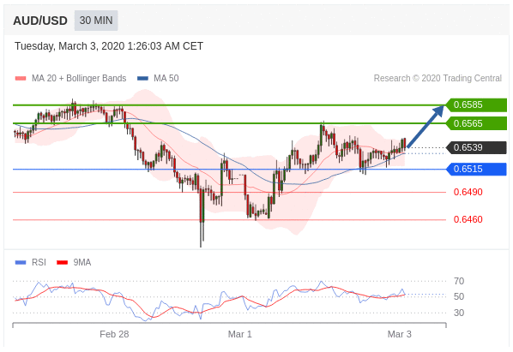The image size is (513, 352).
Task: Click the AUD/USD pair title
Action: click(40, 21)
